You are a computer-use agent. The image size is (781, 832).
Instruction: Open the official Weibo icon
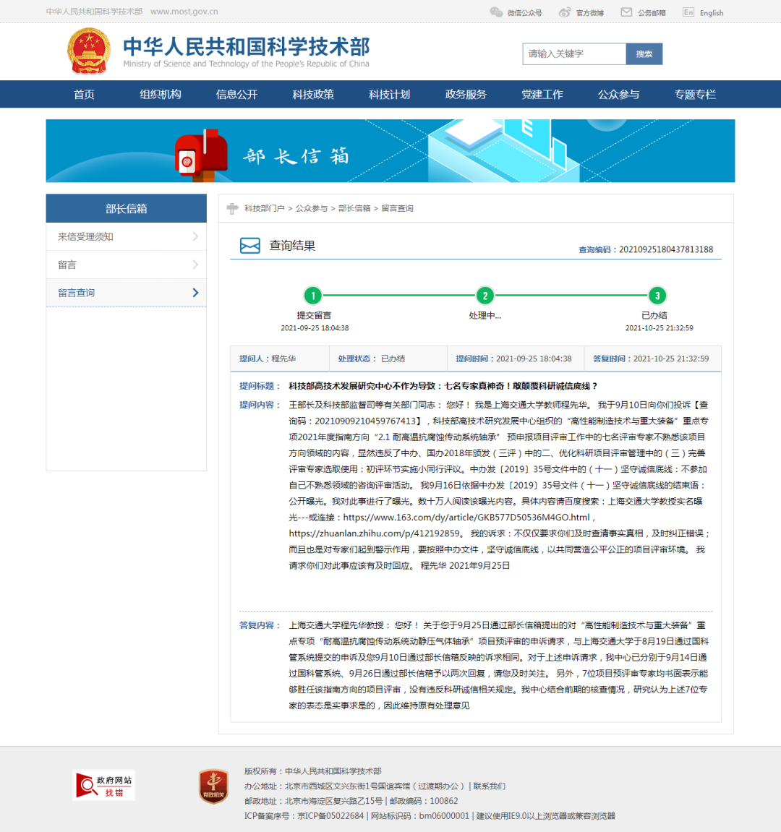pyautogui.click(x=565, y=12)
